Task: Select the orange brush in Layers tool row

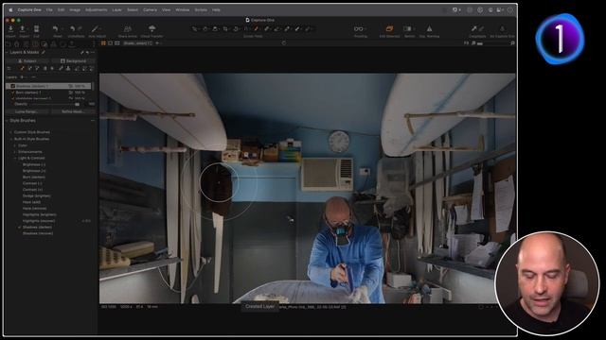Action: [x=23, y=69]
